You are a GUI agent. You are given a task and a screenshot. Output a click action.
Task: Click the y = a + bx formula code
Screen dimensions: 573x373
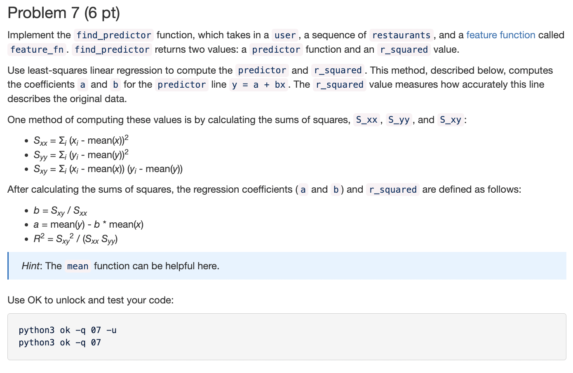click(259, 84)
